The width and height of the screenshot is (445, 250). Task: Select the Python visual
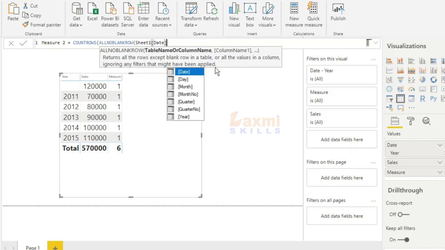point(434,99)
